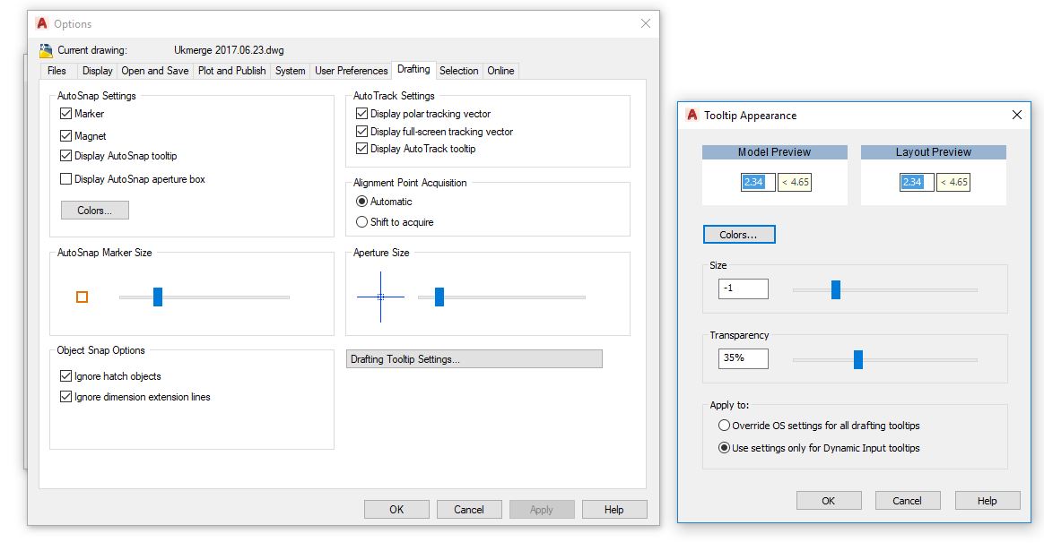
Task: Open the Plot and Publish tab
Action: 231,71
